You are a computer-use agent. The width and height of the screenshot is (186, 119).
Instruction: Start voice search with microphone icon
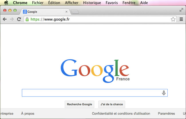click(164, 93)
